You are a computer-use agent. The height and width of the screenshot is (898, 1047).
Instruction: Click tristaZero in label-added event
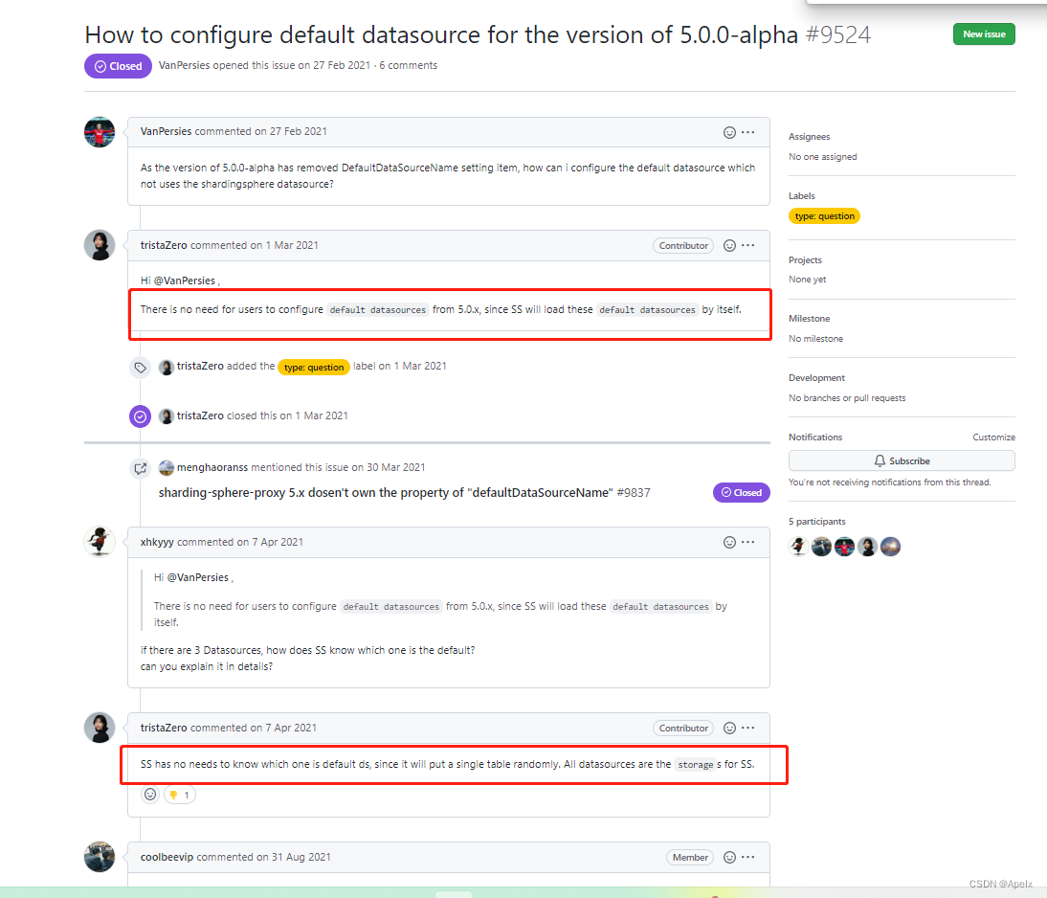point(200,366)
